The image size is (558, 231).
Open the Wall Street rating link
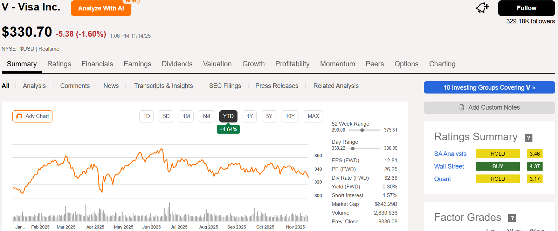(x=449, y=166)
